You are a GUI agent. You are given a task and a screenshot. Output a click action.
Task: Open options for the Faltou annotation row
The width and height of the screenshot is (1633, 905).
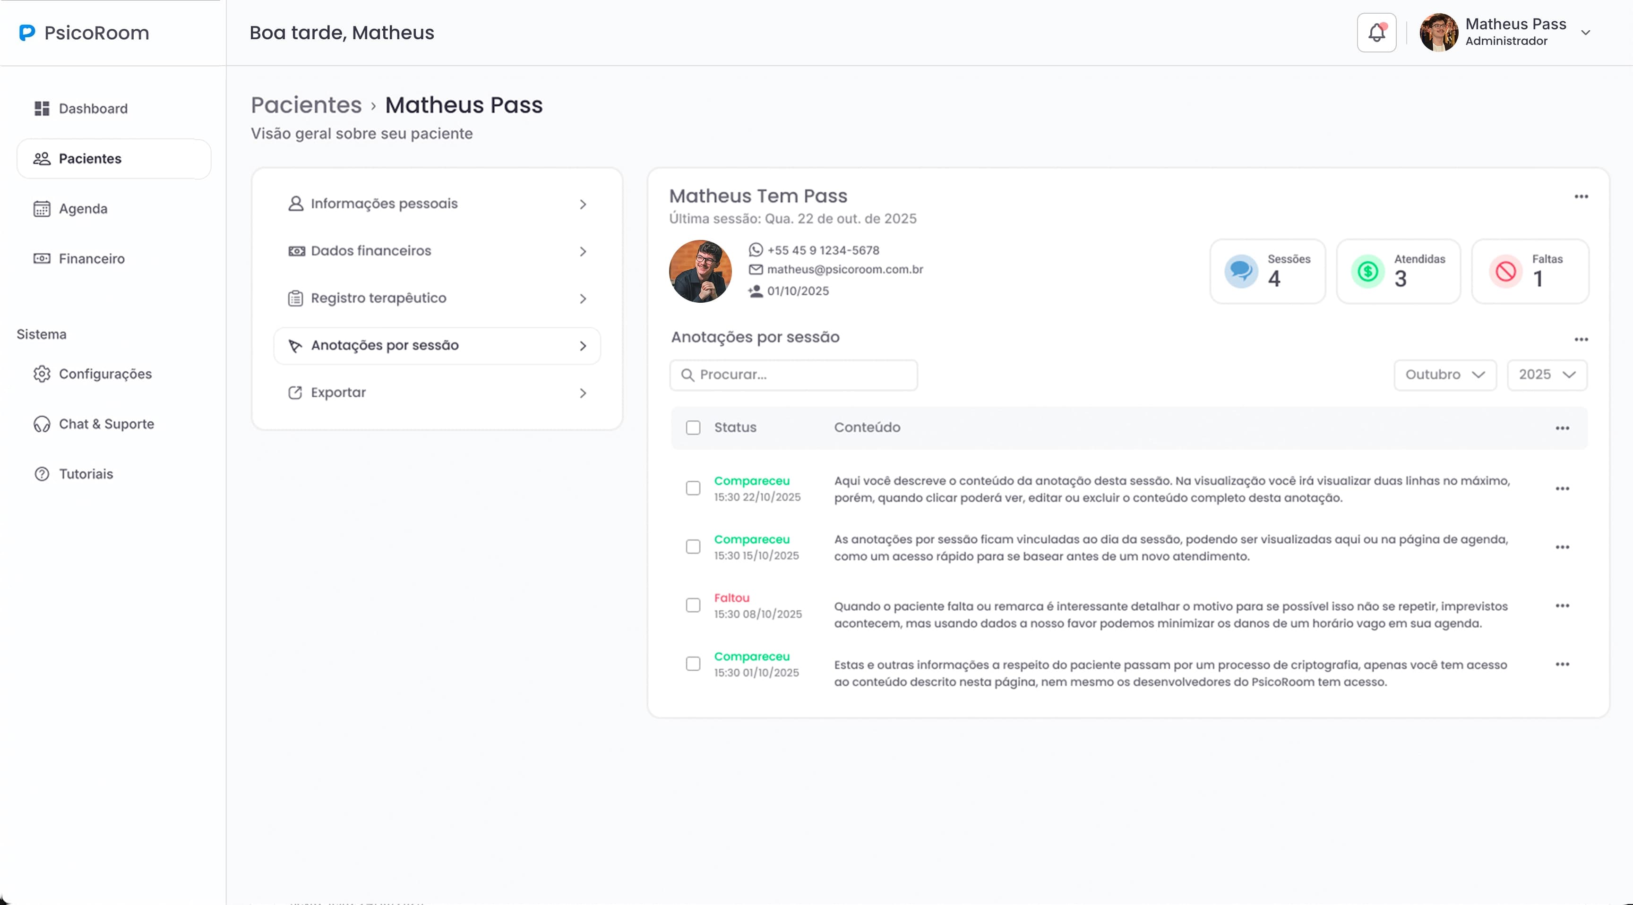pyautogui.click(x=1562, y=606)
